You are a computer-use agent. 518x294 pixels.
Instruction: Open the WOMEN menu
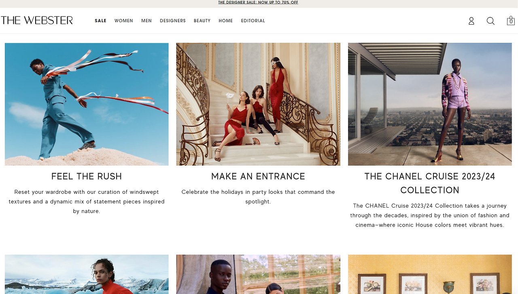coord(124,21)
